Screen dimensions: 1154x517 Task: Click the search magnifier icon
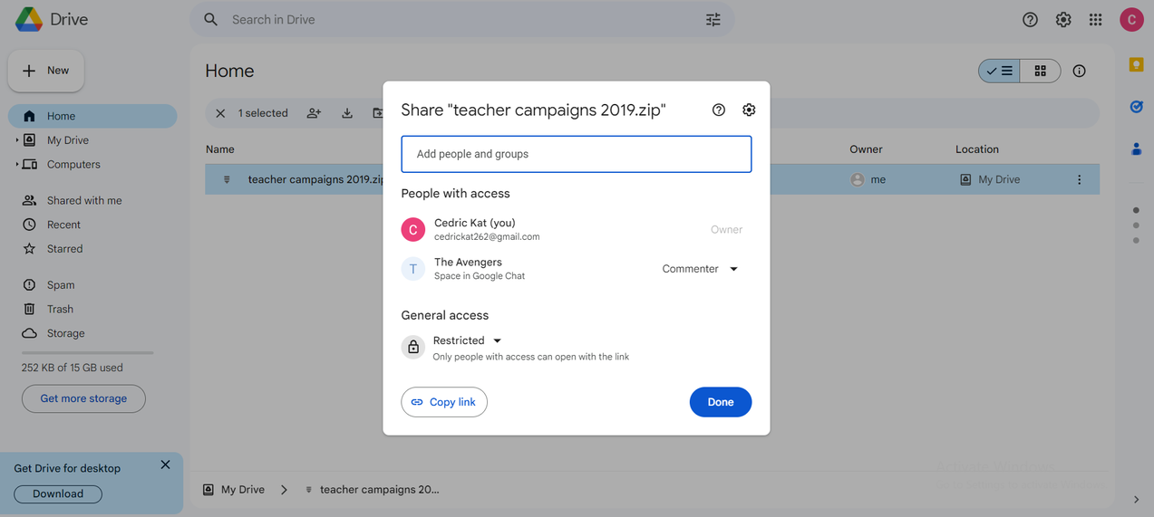click(211, 19)
